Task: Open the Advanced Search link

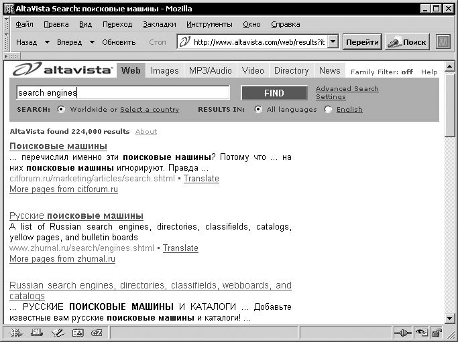Action: coord(347,88)
